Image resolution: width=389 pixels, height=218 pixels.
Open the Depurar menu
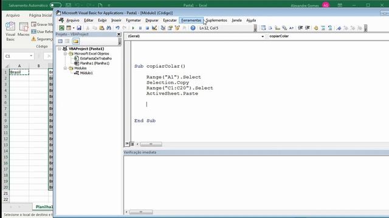152,20
